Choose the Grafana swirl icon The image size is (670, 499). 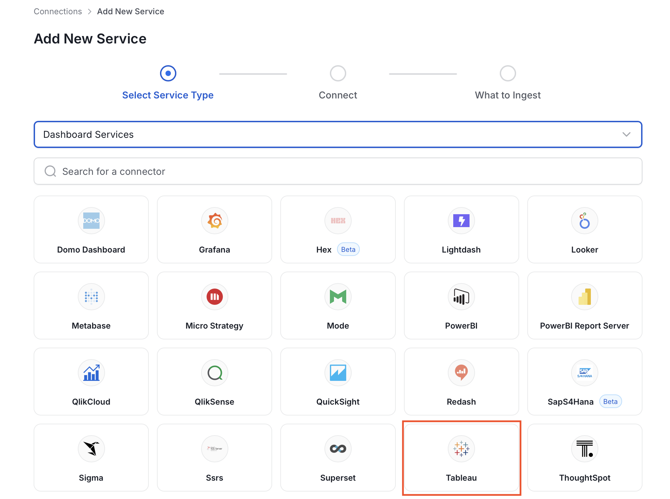(x=215, y=221)
